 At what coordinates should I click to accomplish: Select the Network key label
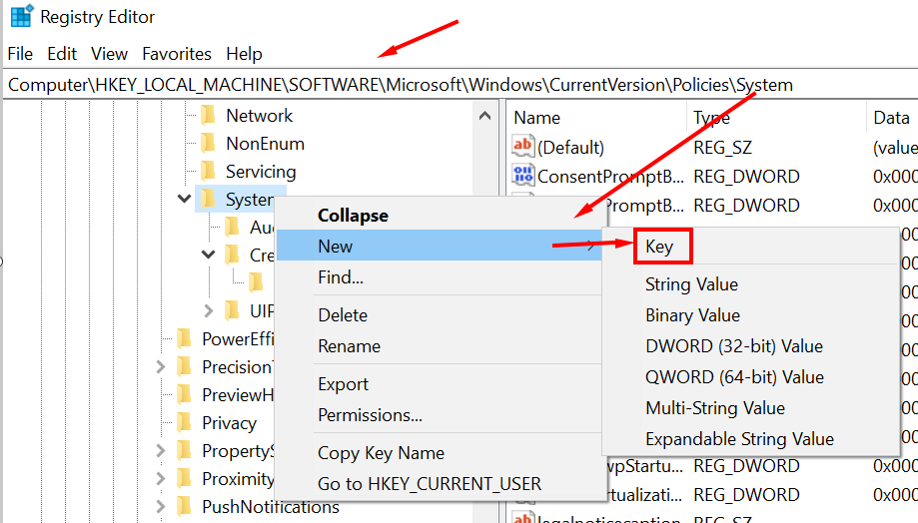[260, 115]
